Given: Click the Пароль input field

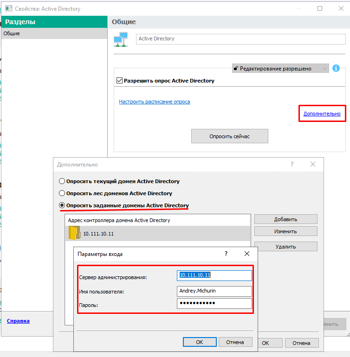Looking at the screenshot, I should click(214, 303).
